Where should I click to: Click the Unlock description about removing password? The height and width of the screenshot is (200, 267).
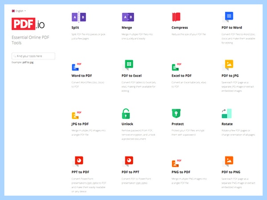coord(138,135)
